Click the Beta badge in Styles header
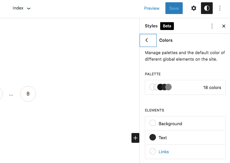Viewport: 230px width, 163px height. [167, 26]
